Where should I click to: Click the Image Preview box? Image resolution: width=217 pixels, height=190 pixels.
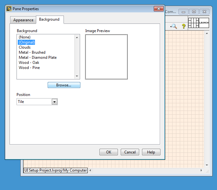106,57
